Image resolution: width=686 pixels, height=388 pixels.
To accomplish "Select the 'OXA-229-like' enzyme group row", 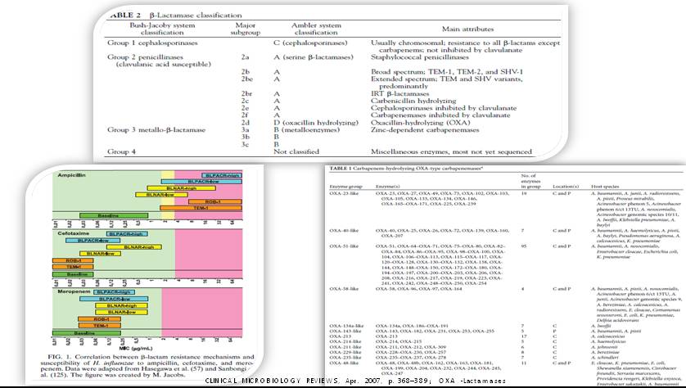I will click(x=345, y=352).
